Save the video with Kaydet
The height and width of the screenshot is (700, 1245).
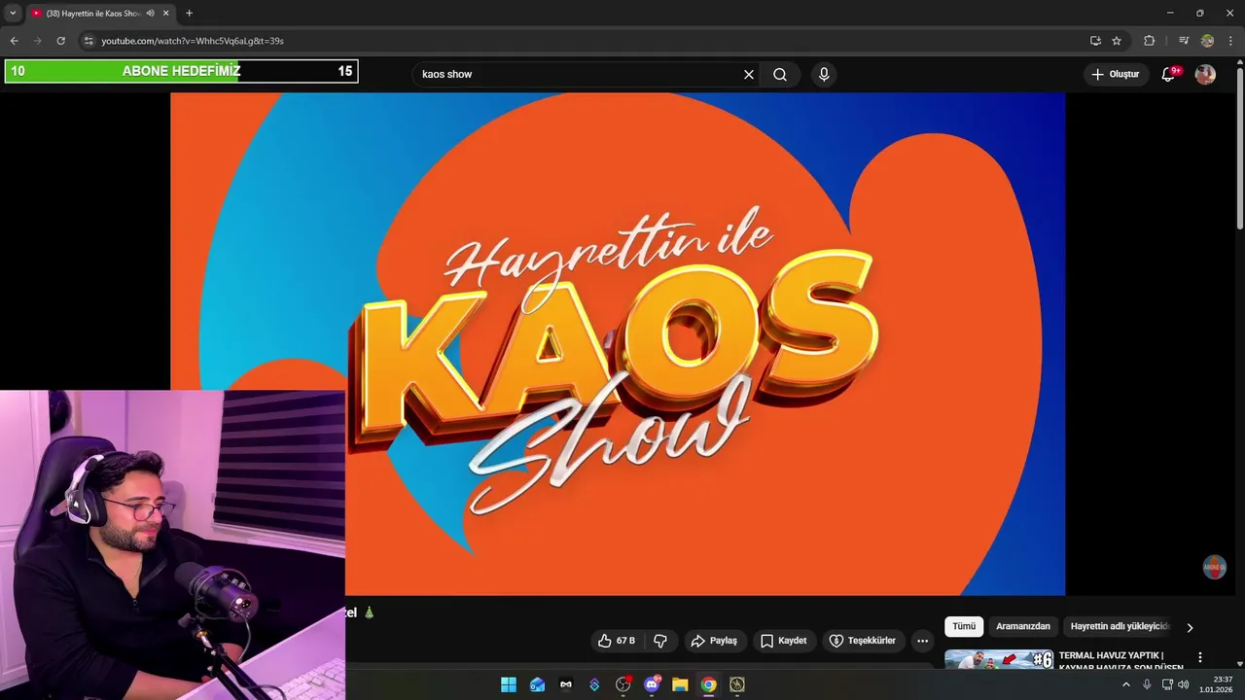[784, 641]
